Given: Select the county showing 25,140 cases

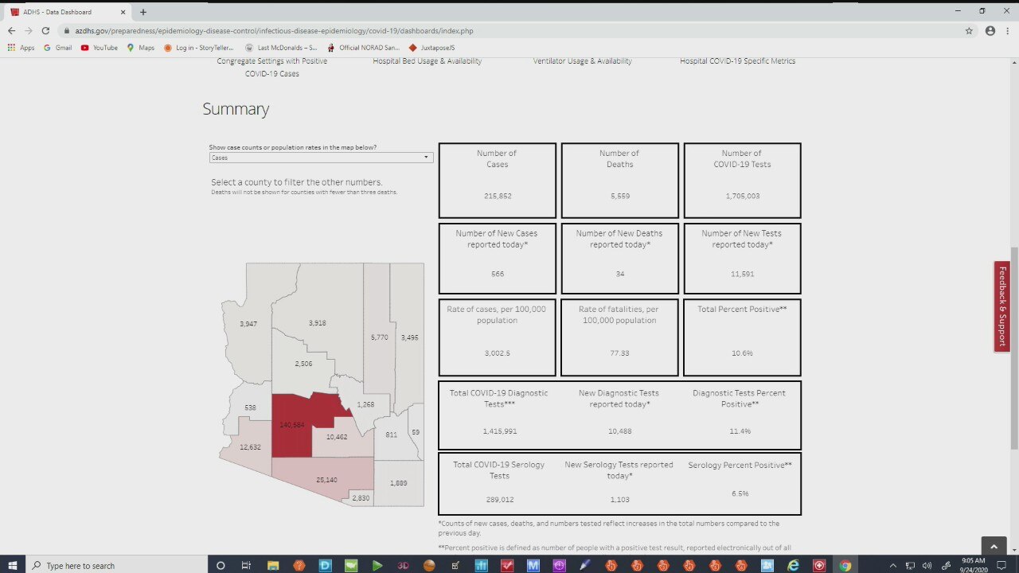Looking at the screenshot, I should (x=326, y=480).
